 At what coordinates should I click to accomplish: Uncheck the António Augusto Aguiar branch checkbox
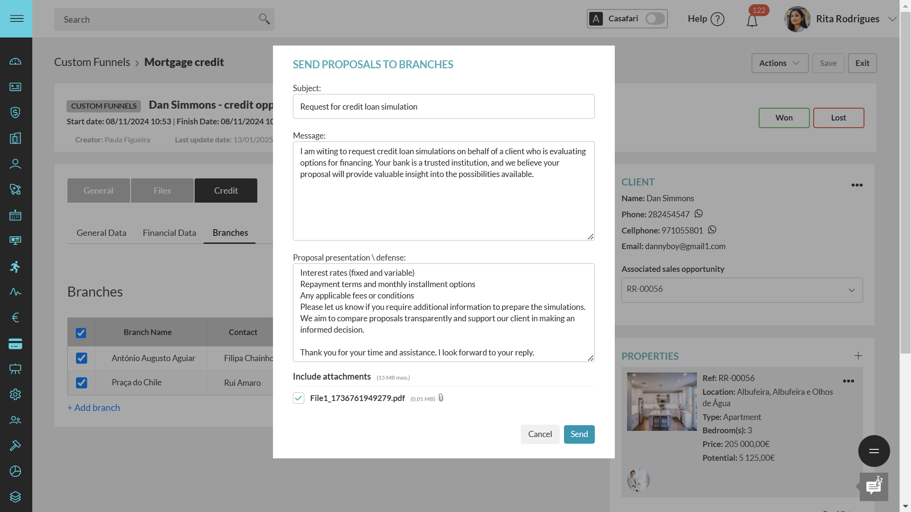82,358
